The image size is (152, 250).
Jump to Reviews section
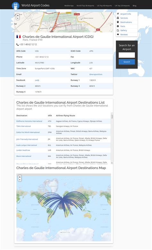(124, 35)
